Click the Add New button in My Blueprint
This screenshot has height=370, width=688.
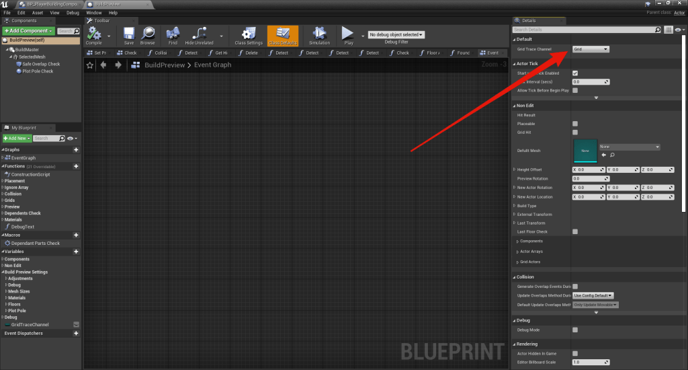[x=17, y=139]
